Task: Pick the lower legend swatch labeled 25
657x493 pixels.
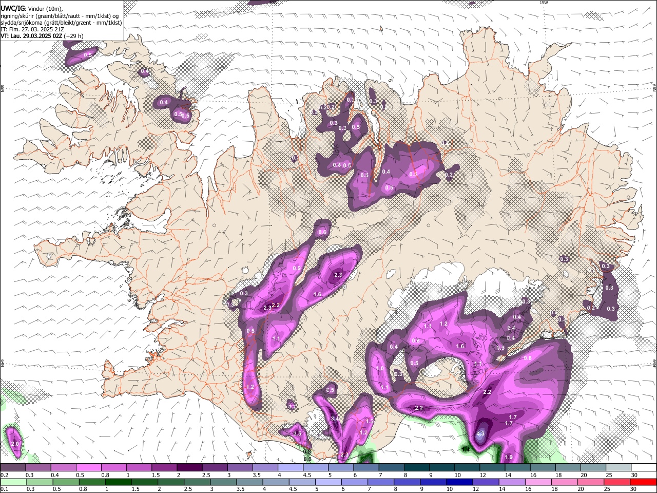Action: tap(618, 482)
